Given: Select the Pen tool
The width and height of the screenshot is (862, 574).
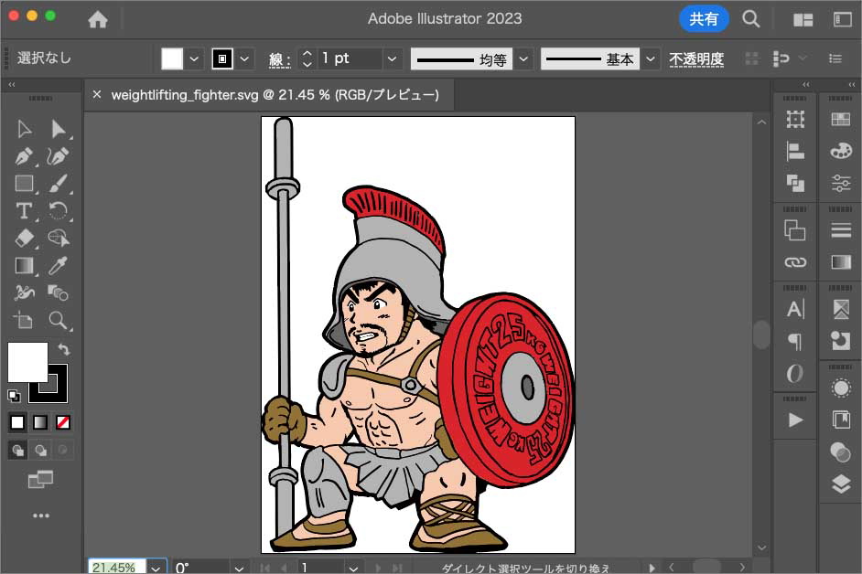Looking at the screenshot, I should pos(24,156).
